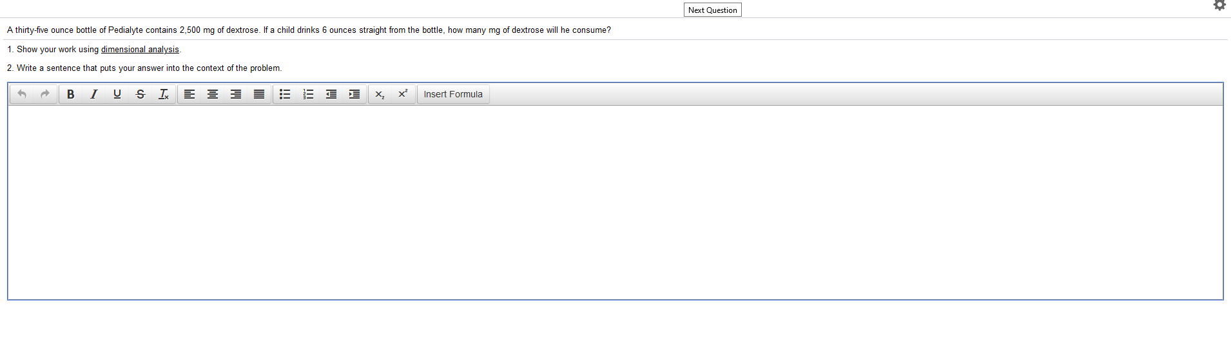1231x341 pixels.
Task: Enable subscript formatting
Action: coord(380,94)
